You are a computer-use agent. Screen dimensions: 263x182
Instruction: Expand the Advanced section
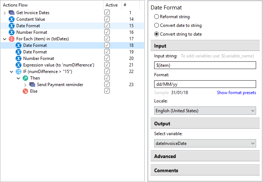pos(205,156)
